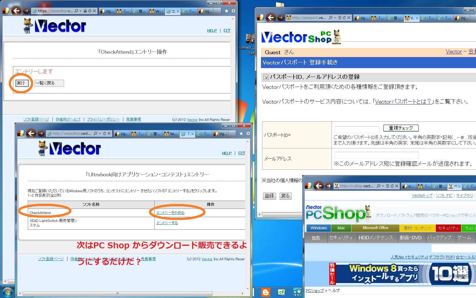This screenshot has height=298, width=476.
Task: Expand the address dropdown in the PC Shop window
Action: (x=383, y=186)
